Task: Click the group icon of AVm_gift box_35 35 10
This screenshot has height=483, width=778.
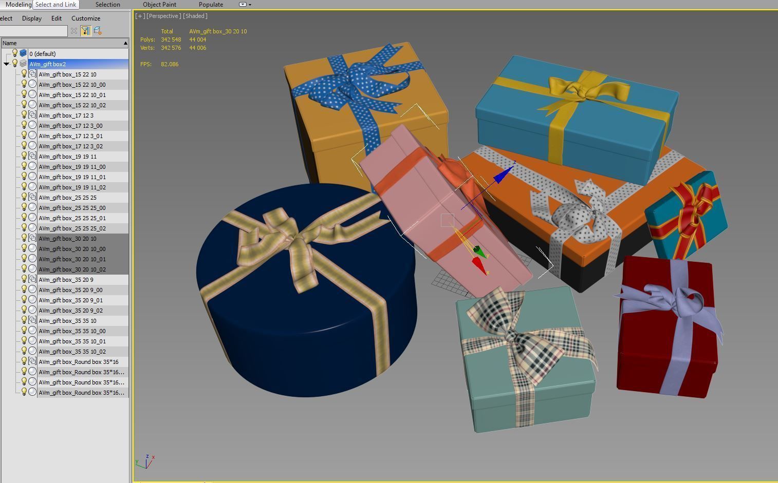Action: pyautogui.click(x=32, y=320)
